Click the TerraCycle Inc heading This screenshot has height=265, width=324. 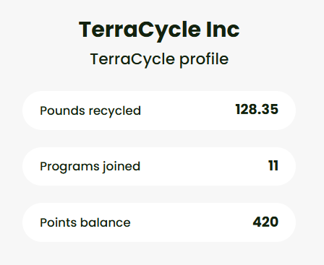click(159, 30)
